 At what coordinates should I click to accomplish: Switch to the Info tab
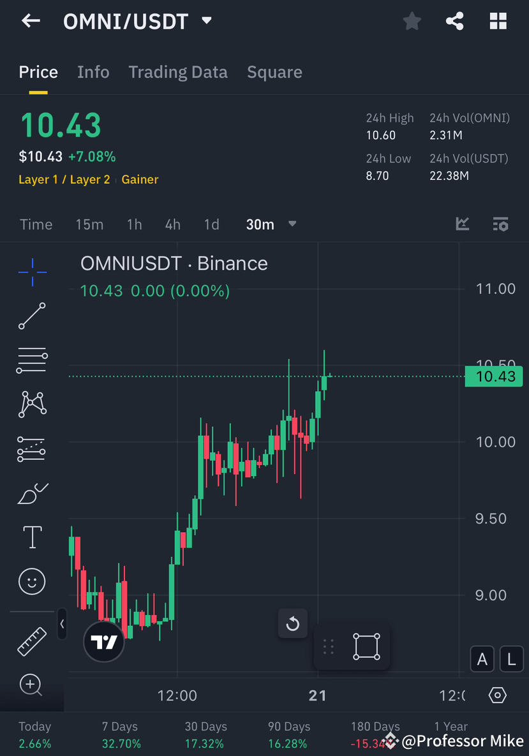point(93,72)
